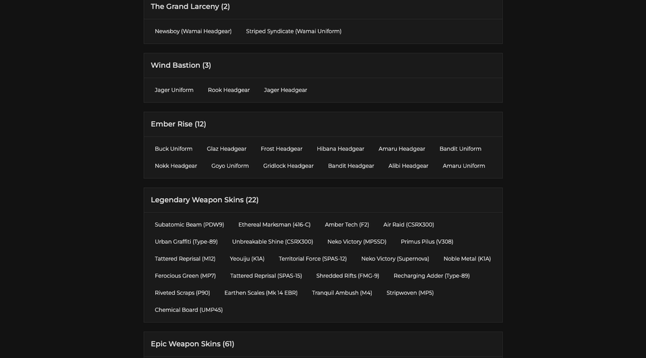Image resolution: width=646 pixels, height=358 pixels.
Task: Choose Ethereal Marksman (416-C) skin
Action: coord(275,224)
